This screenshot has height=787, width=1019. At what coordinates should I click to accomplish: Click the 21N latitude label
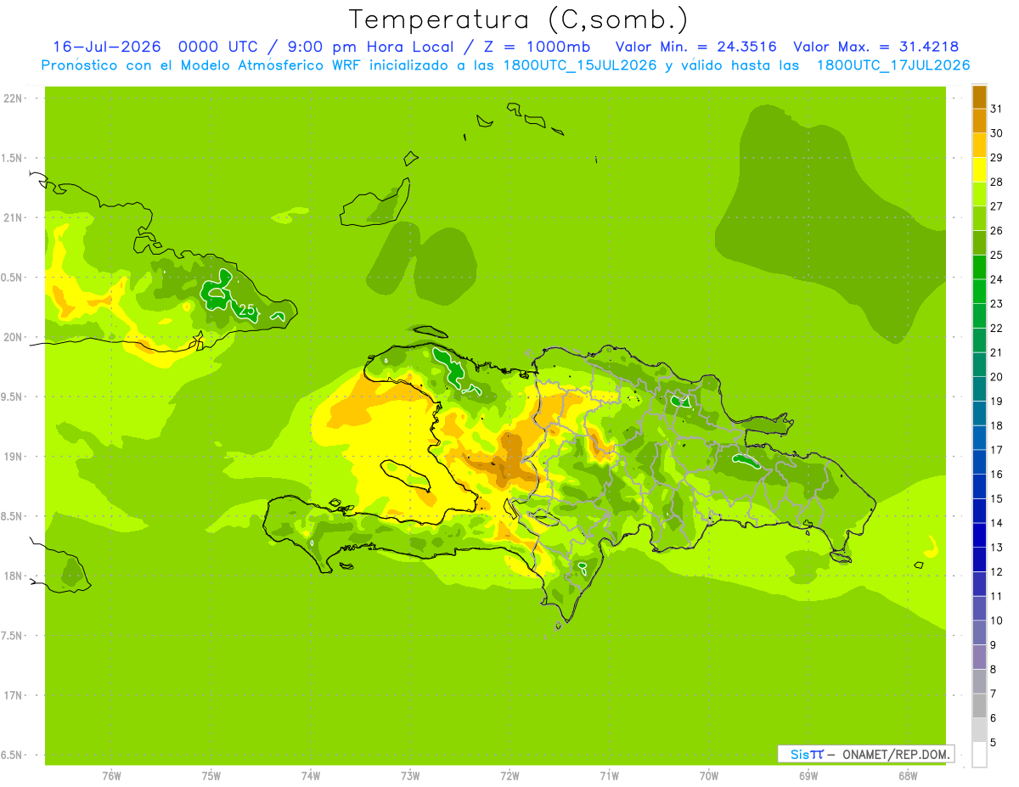coord(13,217)
